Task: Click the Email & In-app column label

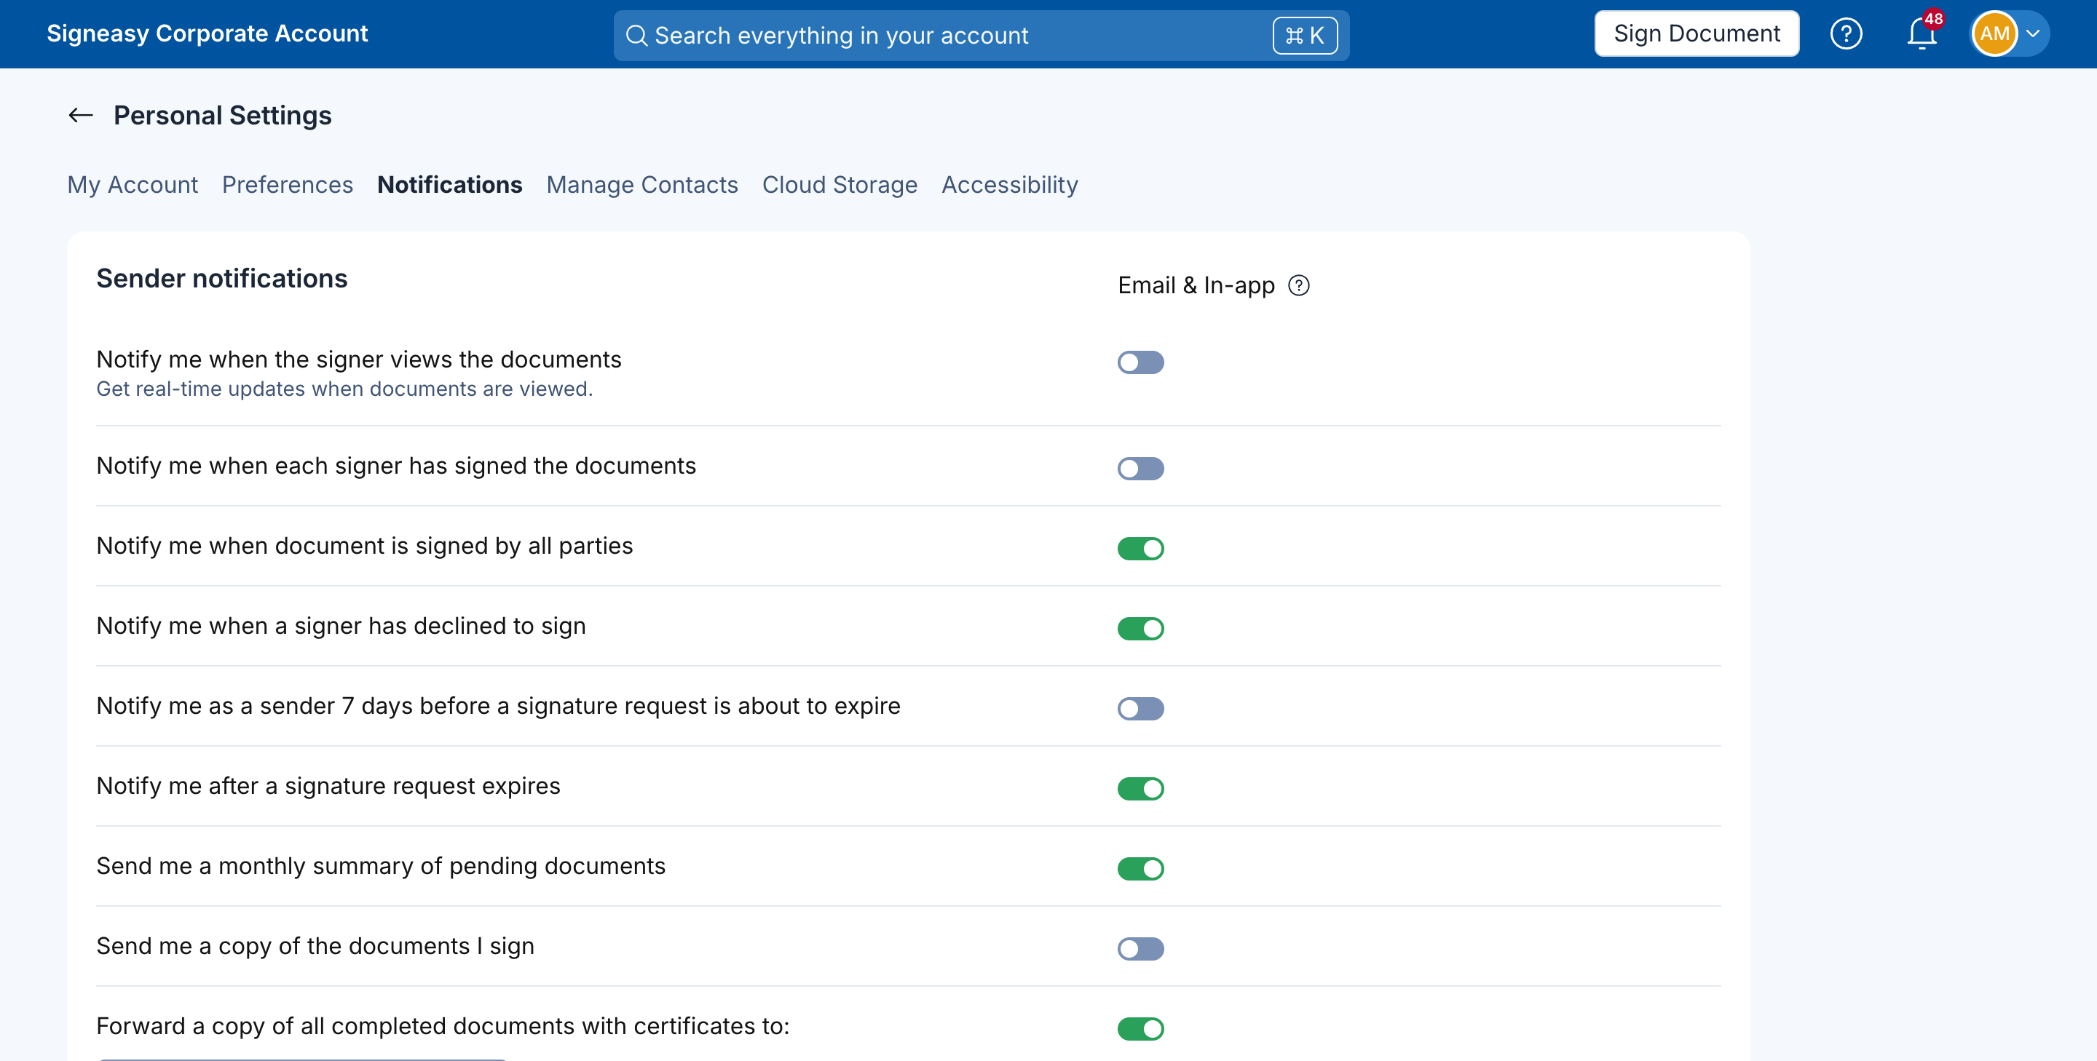Action: pyautogui.click(x=1196, y=285)
